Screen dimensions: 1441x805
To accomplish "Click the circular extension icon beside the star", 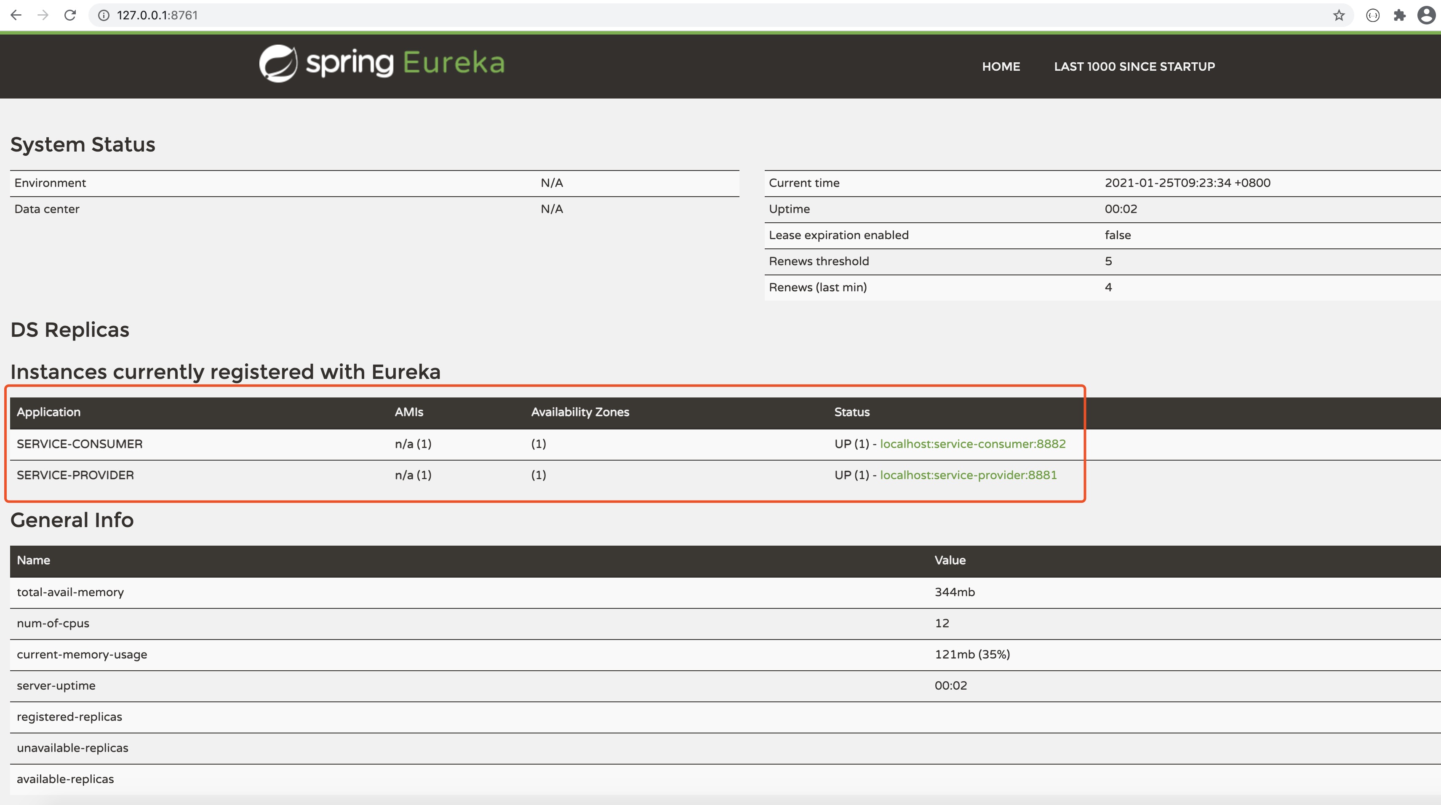I will [x=1373, y=15].
